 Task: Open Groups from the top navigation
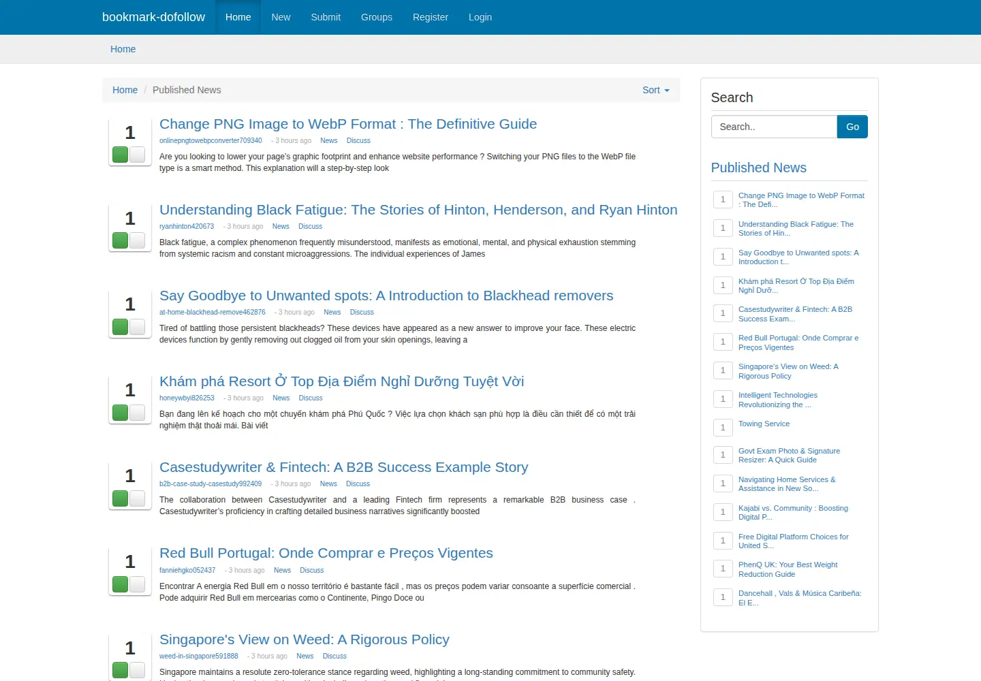[x=377, y=17]
